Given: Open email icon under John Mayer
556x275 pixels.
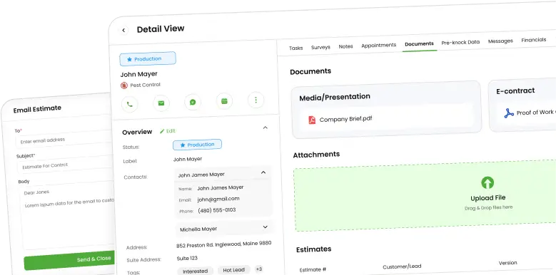Looking at the screenshot, I should (x=161, y=103).
